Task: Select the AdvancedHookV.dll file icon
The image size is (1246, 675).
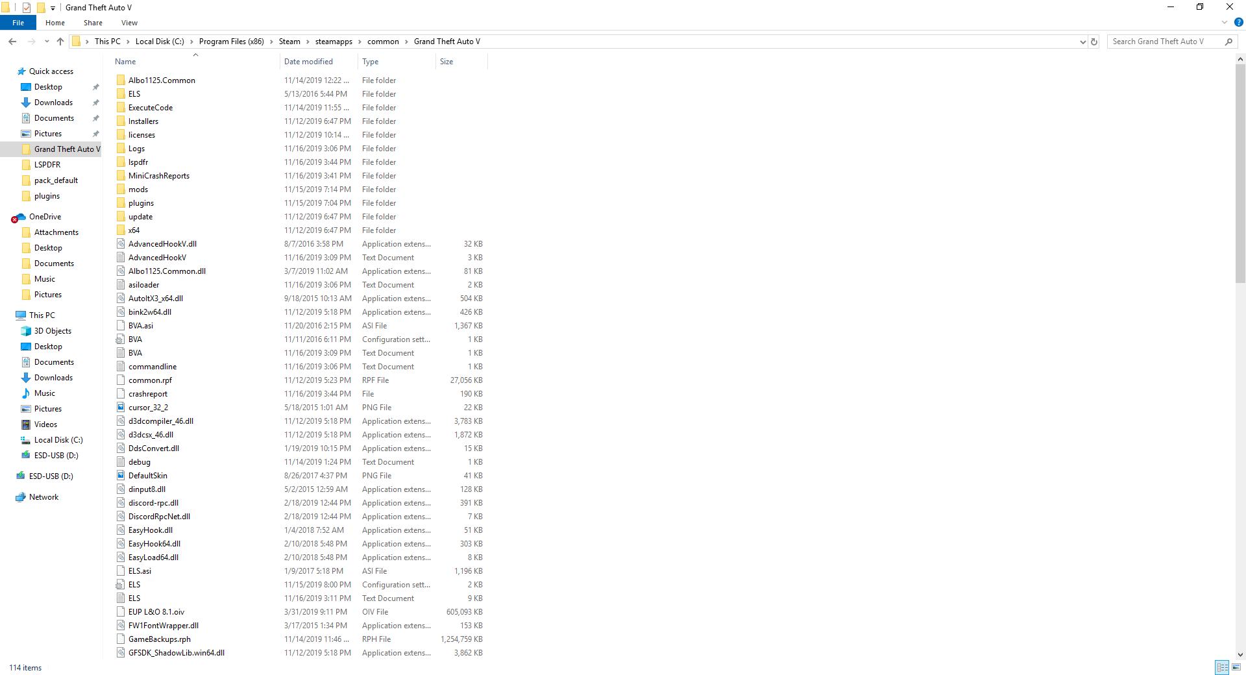Action: pyautogui.click(x=121, y=244)
